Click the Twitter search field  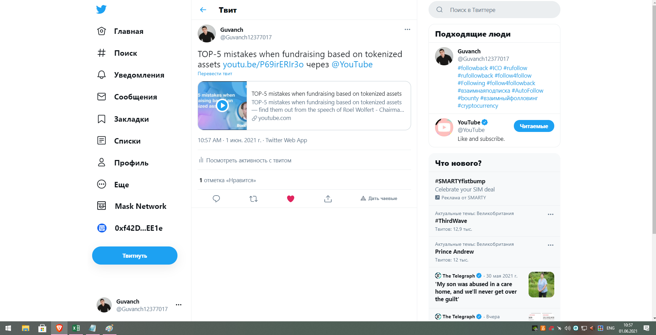(494, 10)
